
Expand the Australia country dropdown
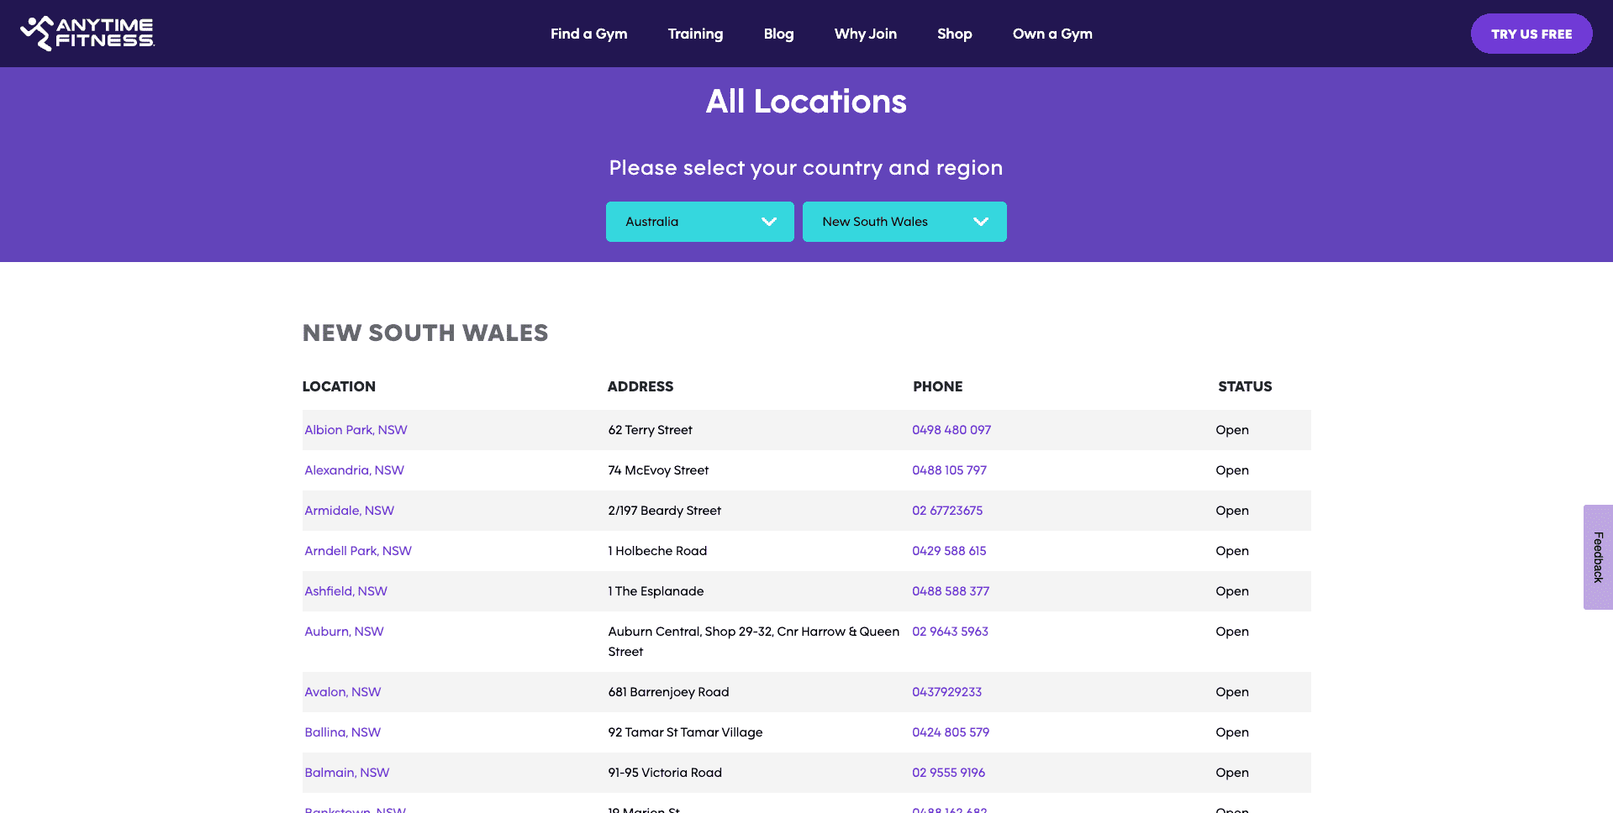[x=699, y=221]
